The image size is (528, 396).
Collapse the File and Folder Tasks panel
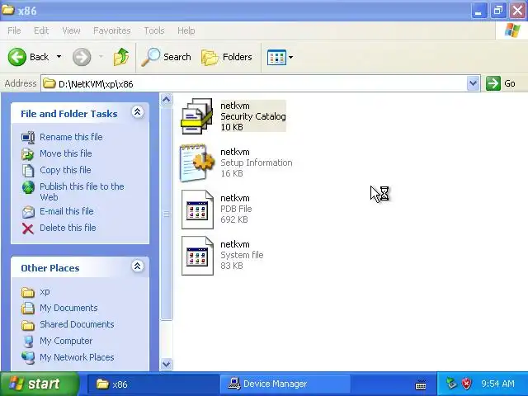tap(138, 112)
